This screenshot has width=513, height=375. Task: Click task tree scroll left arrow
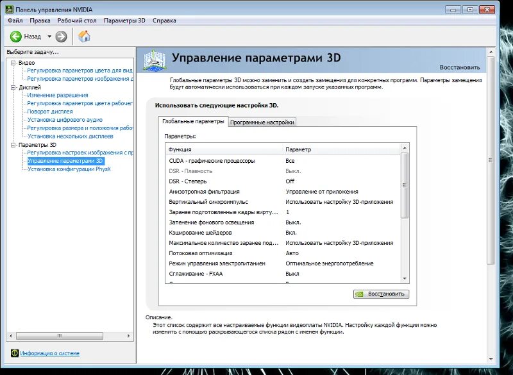tap(11, 336)
